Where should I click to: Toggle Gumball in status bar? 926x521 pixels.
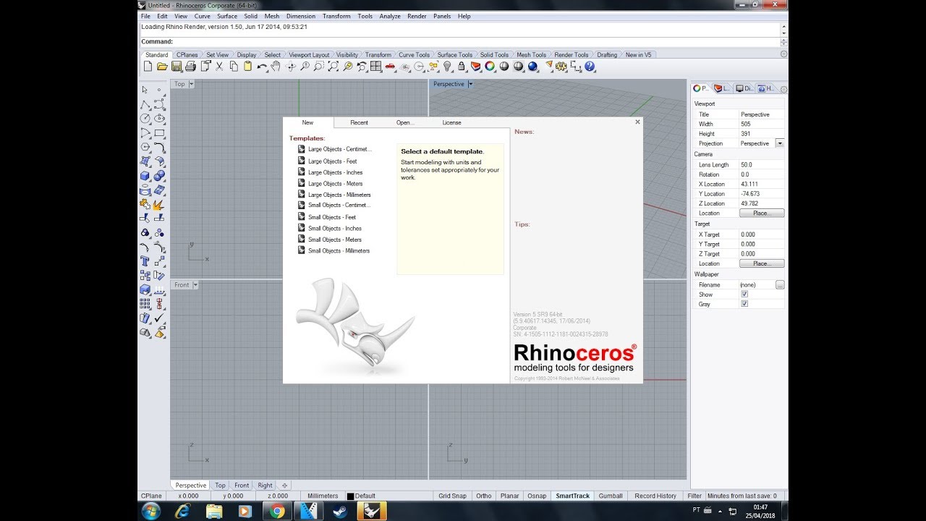pyautogui.click(x=611, y=496)
